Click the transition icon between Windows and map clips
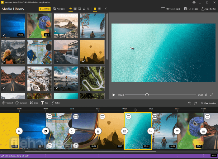Image resolution: width=218 pixels, height=159 pixels. tap(45, 131)
